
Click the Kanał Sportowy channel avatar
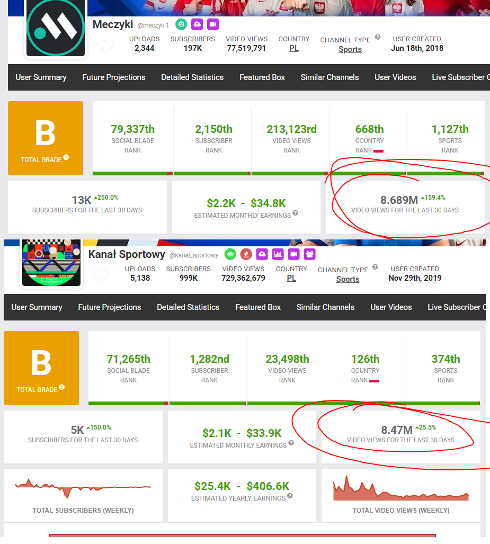pos(51,263)
